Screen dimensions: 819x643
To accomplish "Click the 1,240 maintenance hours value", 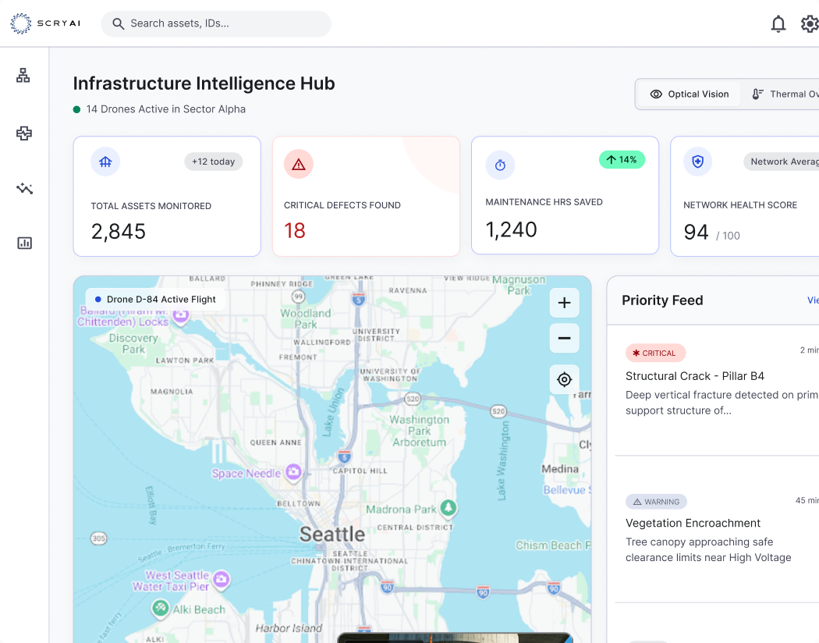I will point(511,230).
